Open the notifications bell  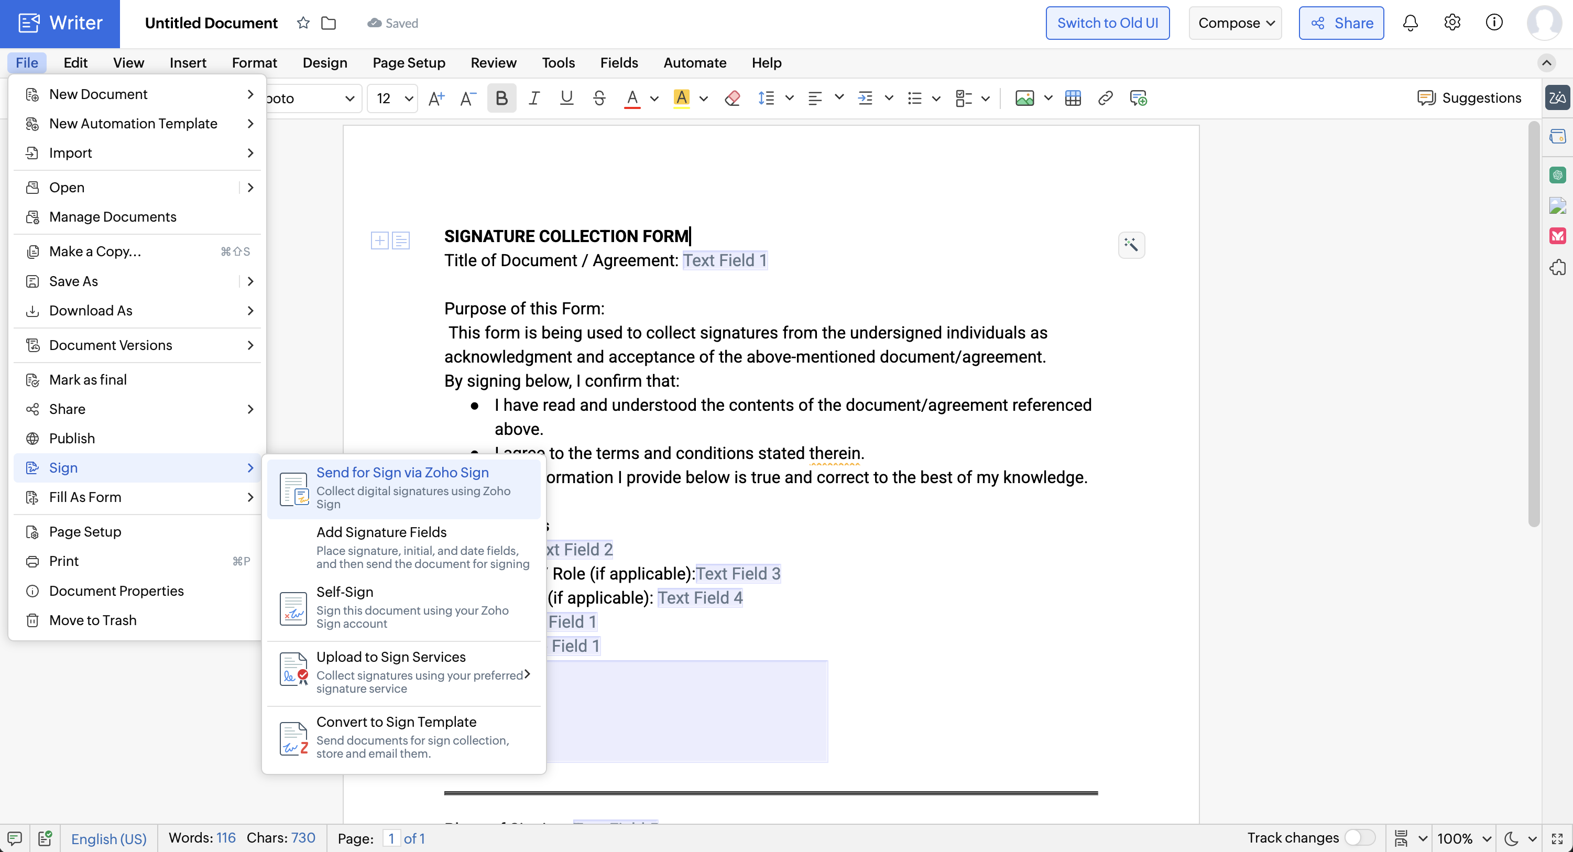point(1410,23)
